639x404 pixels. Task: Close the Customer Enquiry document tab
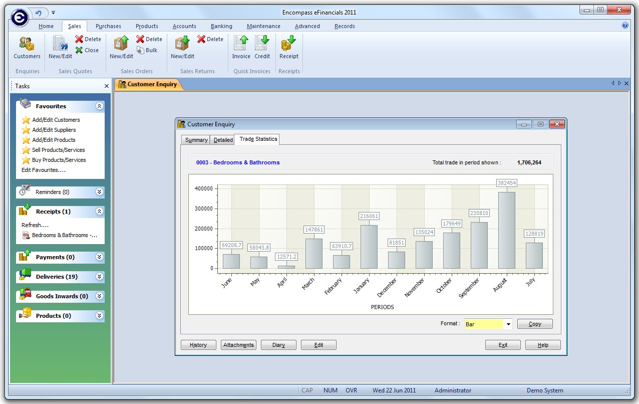pyautogui.click(x=626, y=84)
